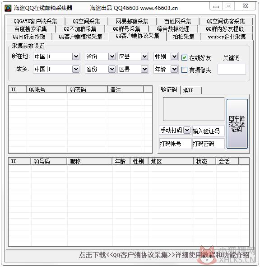
Task: Click the 打码密码 input field
Action: [209, 144]
